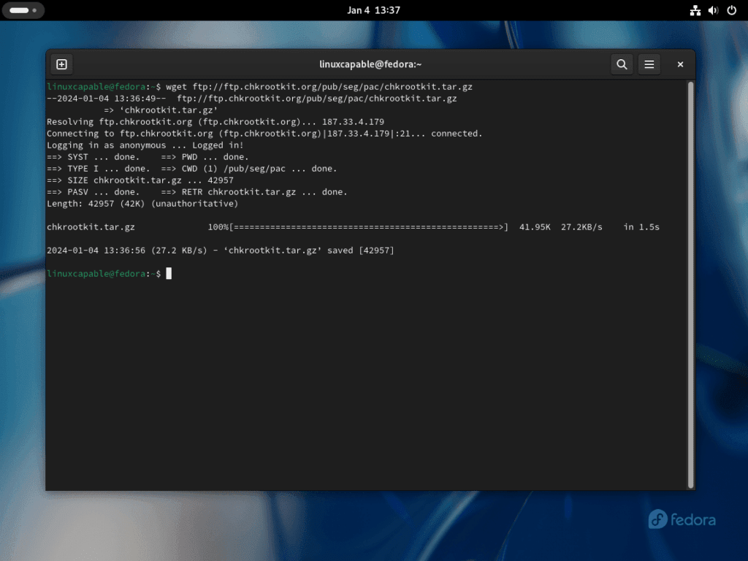
Task: Open the hamburger menu in the terminal
Action: 649,64
